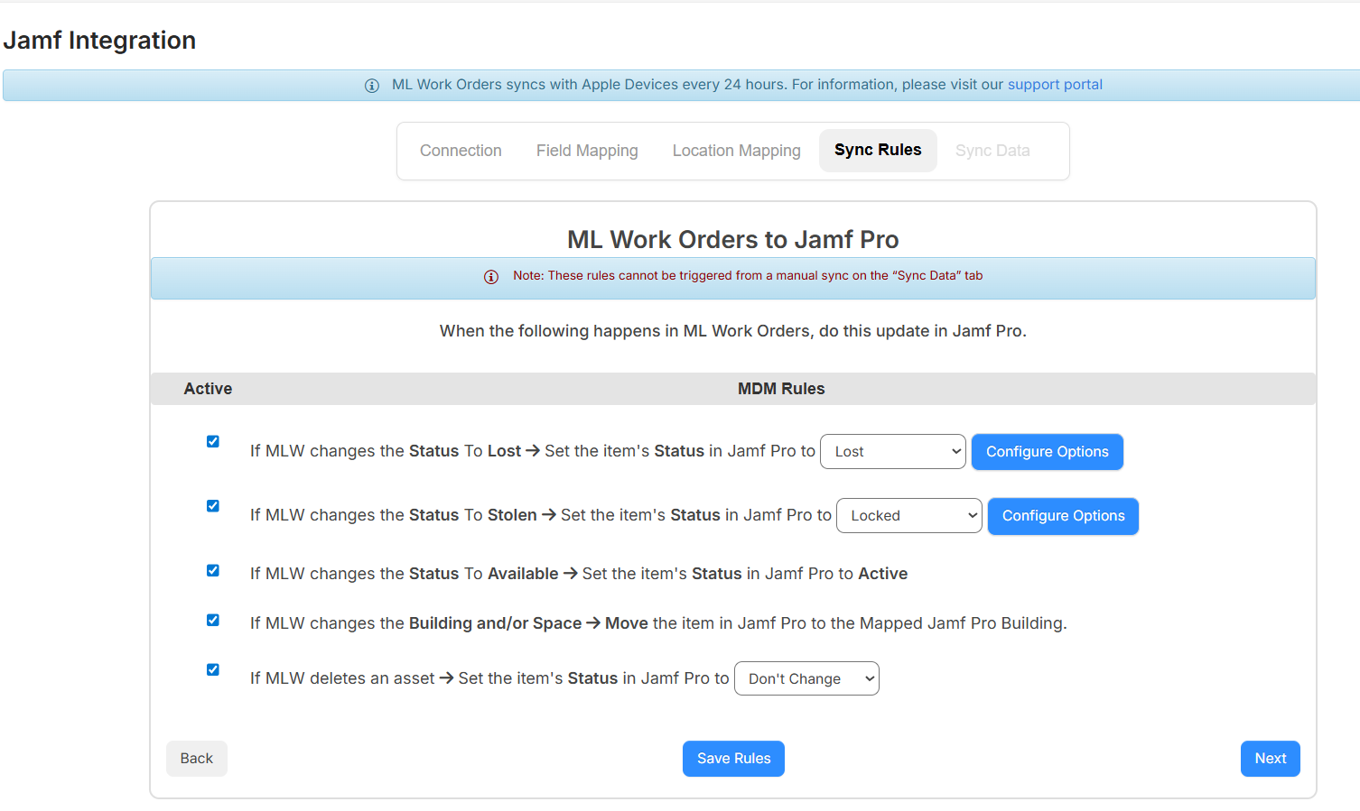Click the MDM Rules column header
The width and height of the screenshot is (1360, 811).
point(781,389)
